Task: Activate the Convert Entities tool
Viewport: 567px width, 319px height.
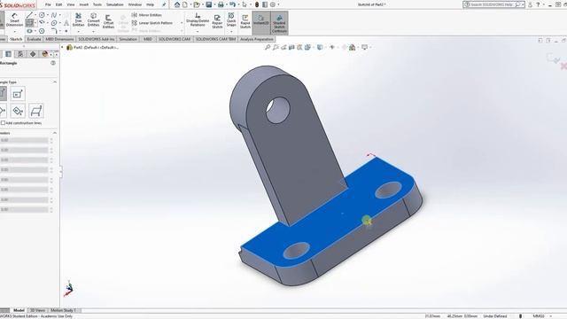Action: pos(93,19)
